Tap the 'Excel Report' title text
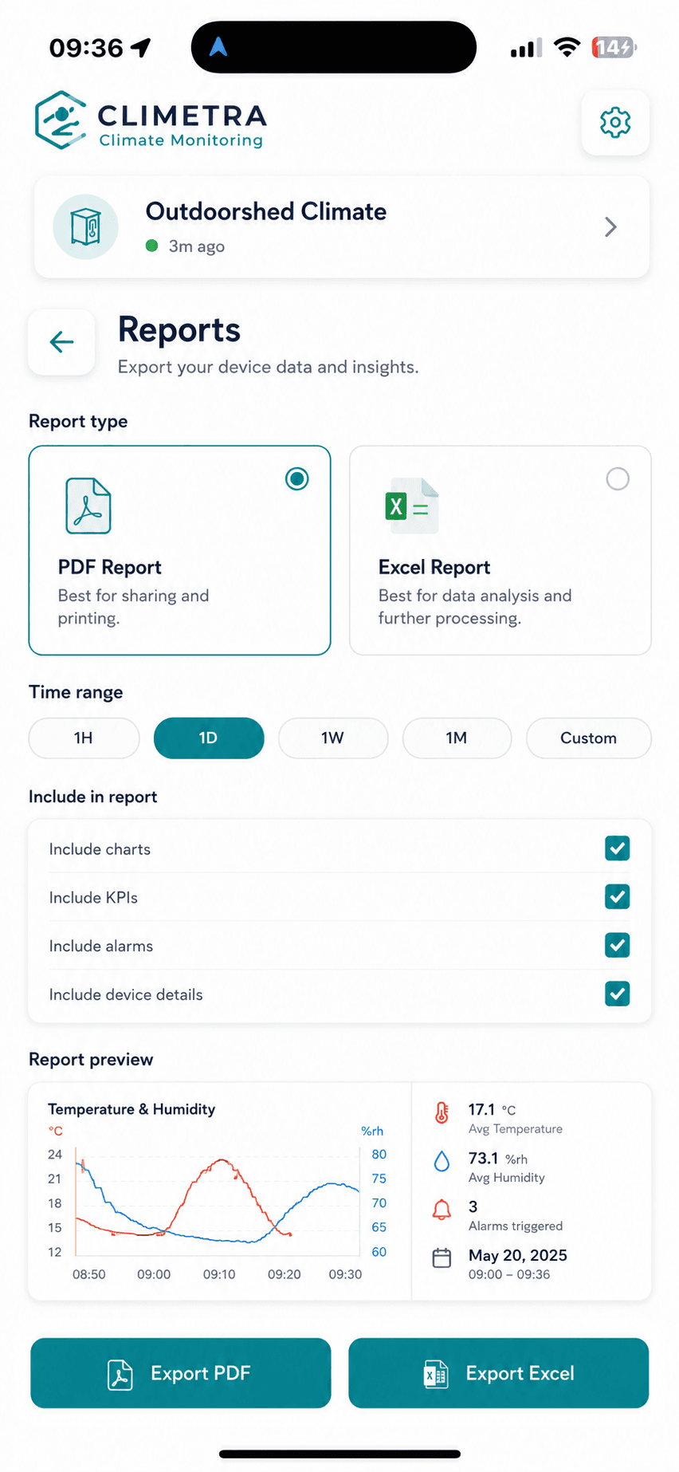 (x=434, y=567)
